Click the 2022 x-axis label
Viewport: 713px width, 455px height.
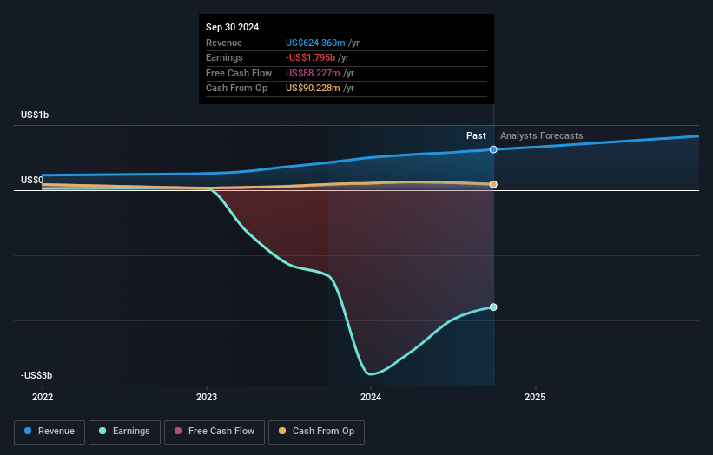pos(43,398)
